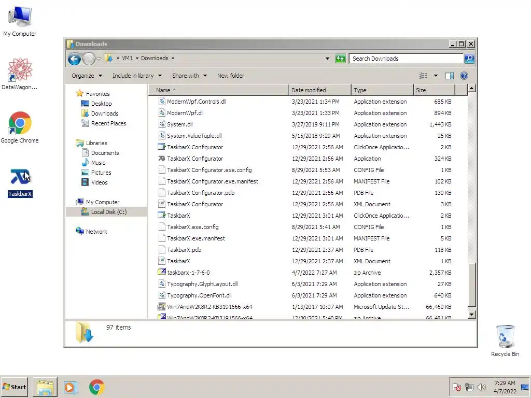Sort by the Name column header

click(219, 90)
